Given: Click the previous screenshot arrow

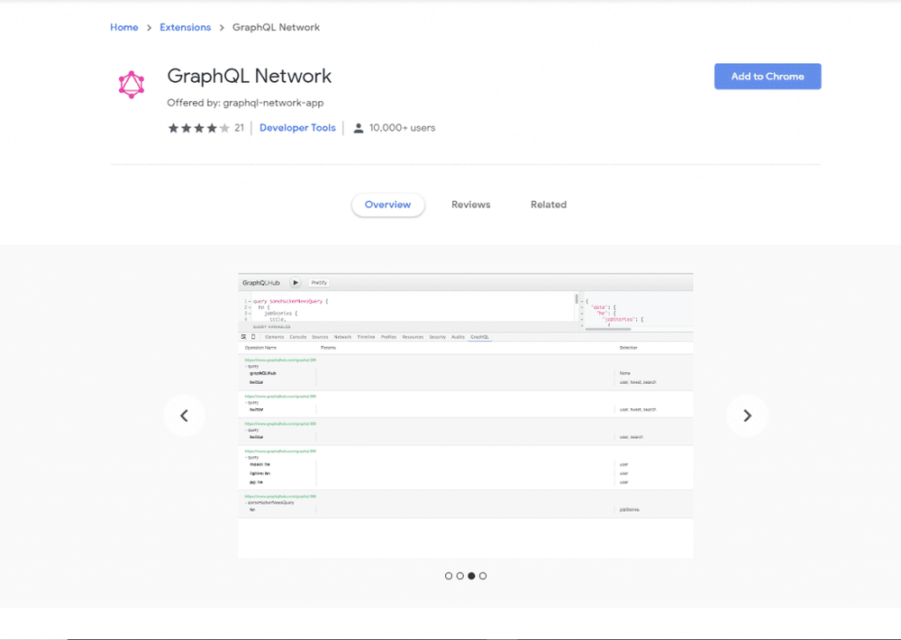Looking at the screenshot, I should 184,415.
